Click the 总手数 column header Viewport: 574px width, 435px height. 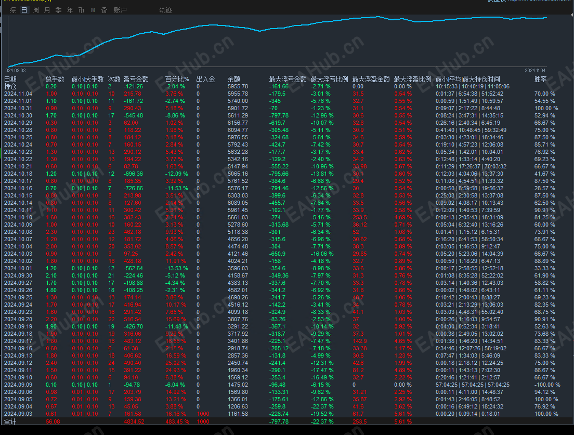coord(55,79)
